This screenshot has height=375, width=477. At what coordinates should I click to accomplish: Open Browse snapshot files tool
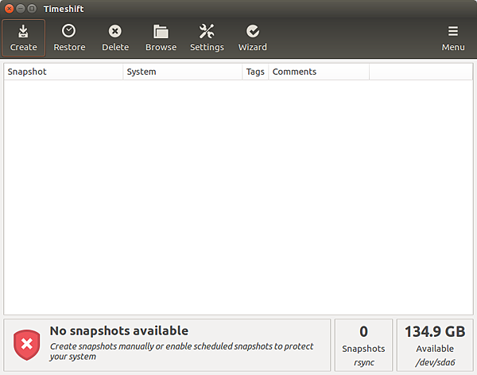(x=161, y=37)
